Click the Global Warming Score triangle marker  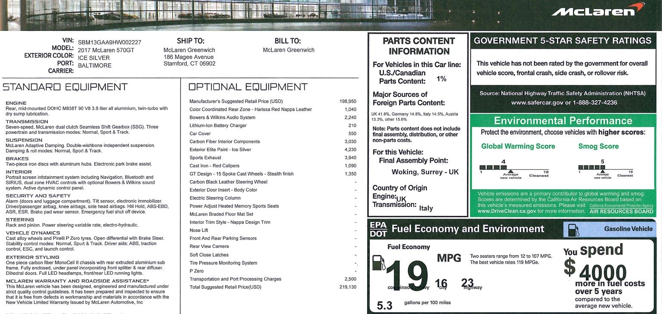click(511, 171)
